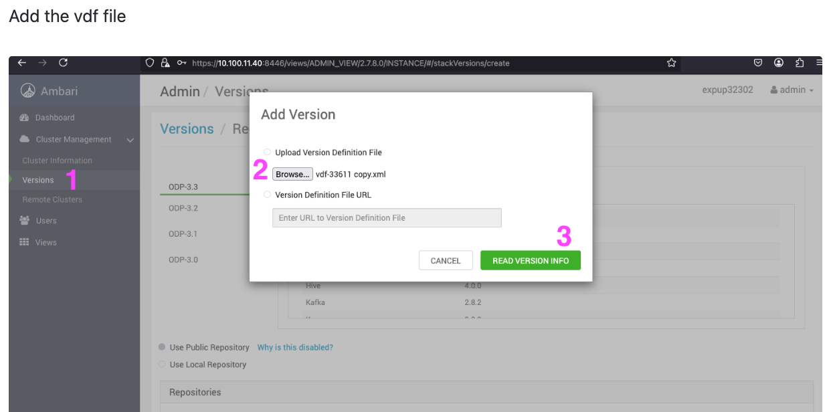Click the Ambari logo icon
Screen dimensions: 827x412
(27, 90)
